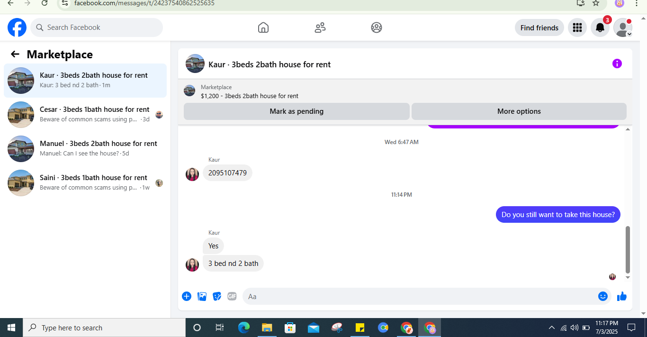The image size is (647, 337).
Task: Attach a photo using the image icon
Action: pyautogui.click(x=202, y=296)
